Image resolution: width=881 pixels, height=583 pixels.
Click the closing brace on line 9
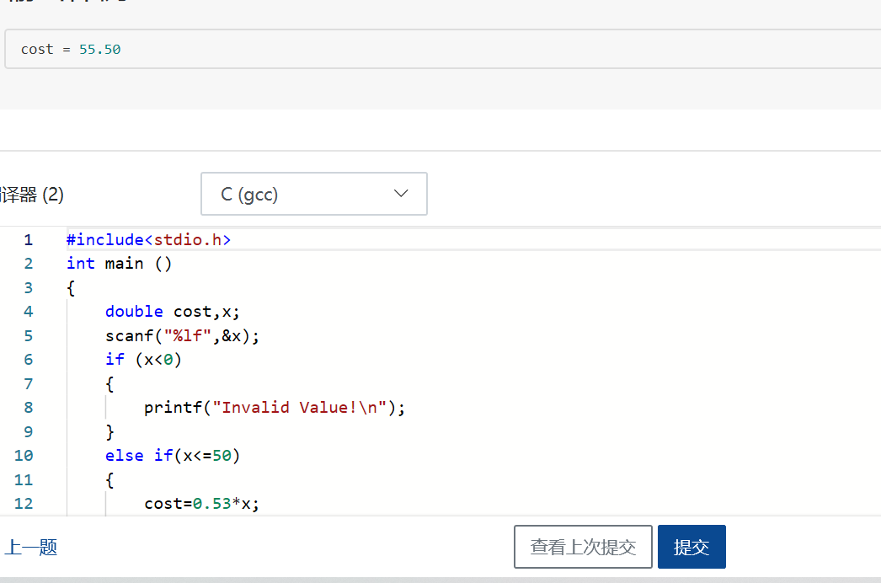point(109,432)
